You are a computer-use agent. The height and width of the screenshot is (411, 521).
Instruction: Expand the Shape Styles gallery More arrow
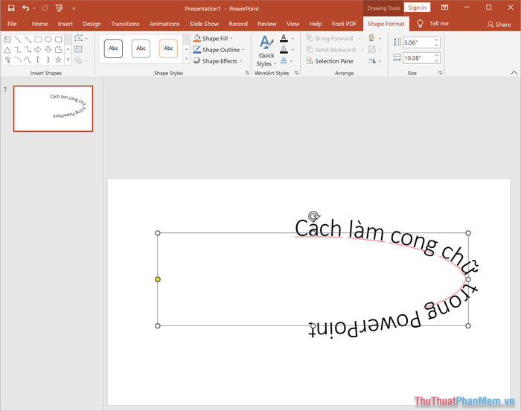click(186, 60)
